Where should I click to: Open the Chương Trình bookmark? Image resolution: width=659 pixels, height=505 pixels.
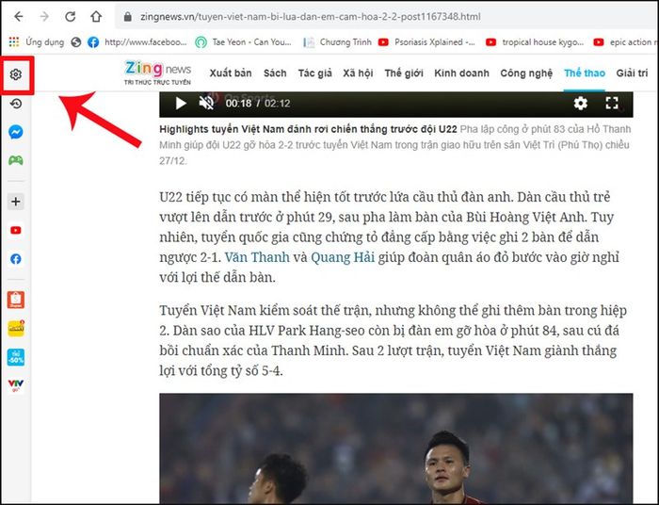(337, 42)
